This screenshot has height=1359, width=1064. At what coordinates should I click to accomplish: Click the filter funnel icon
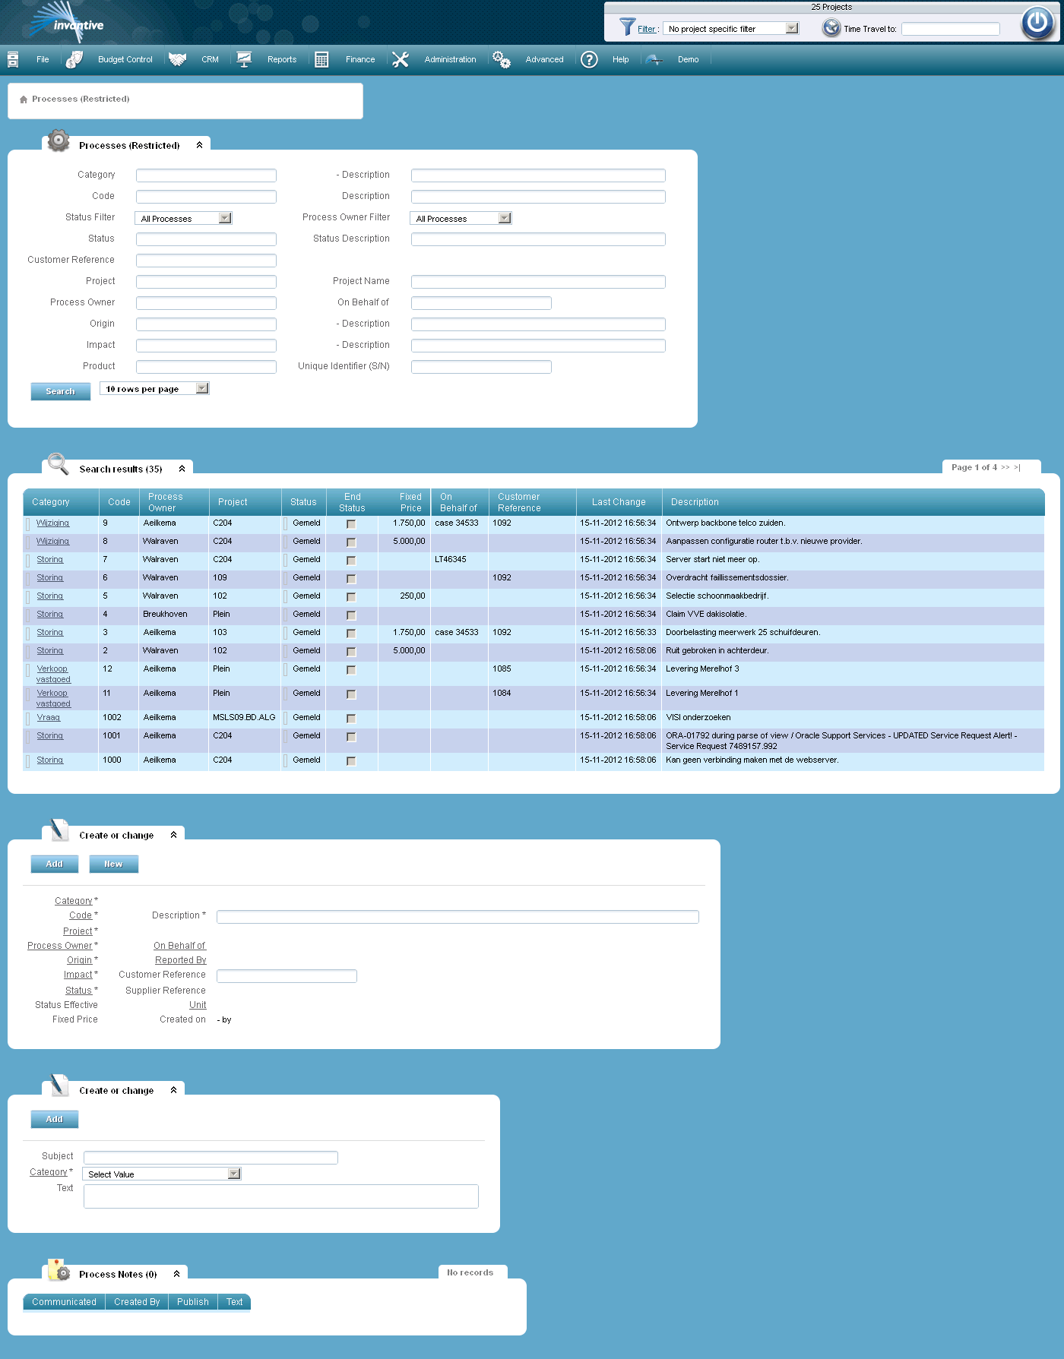click(x=627, y=27)
